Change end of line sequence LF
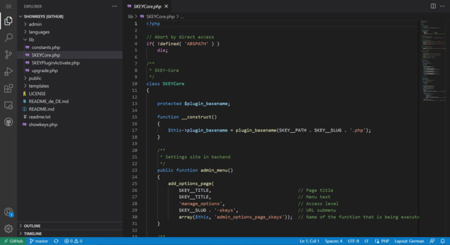 coord(366,241)
